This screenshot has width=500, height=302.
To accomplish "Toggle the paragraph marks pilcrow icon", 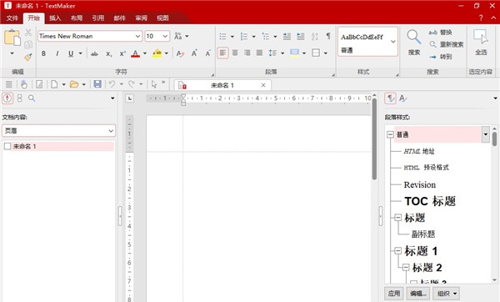I will 328,36.
